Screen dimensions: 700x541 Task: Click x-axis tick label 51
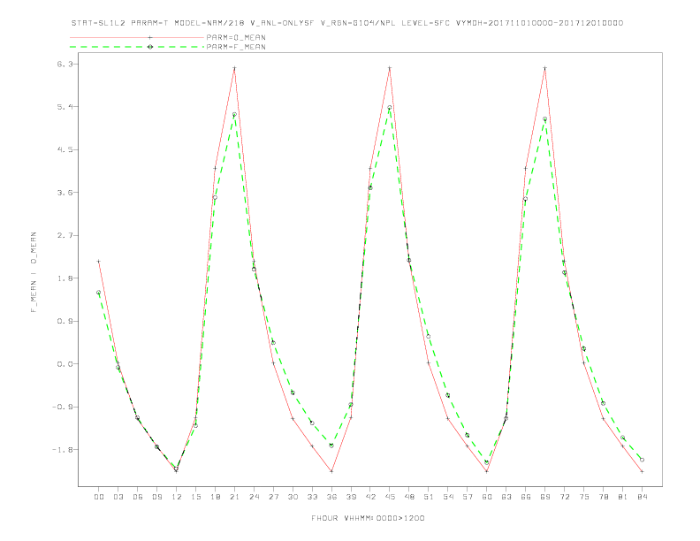click(x=429, y=497)
